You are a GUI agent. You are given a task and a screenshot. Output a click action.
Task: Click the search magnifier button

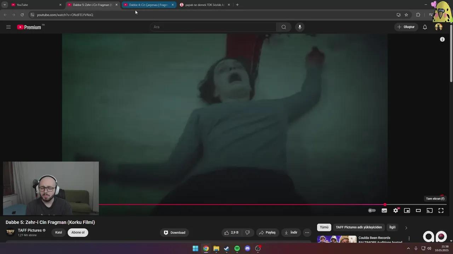(x=283, y=27)
